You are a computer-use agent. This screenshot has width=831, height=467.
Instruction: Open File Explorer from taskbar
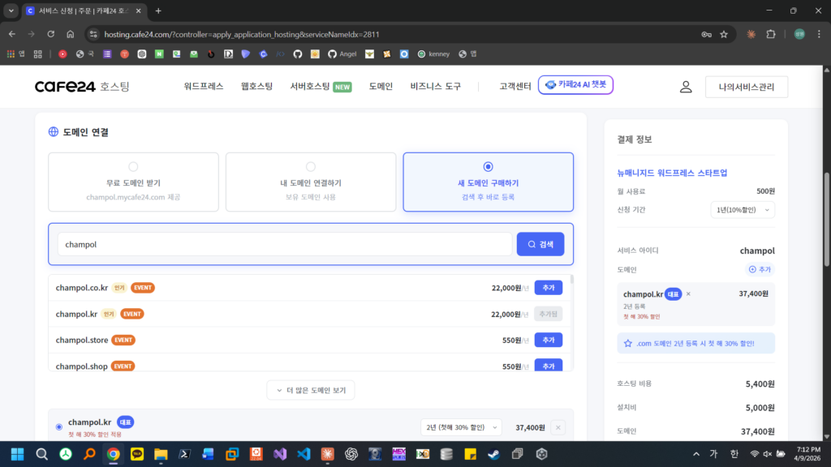coord(161,454)
